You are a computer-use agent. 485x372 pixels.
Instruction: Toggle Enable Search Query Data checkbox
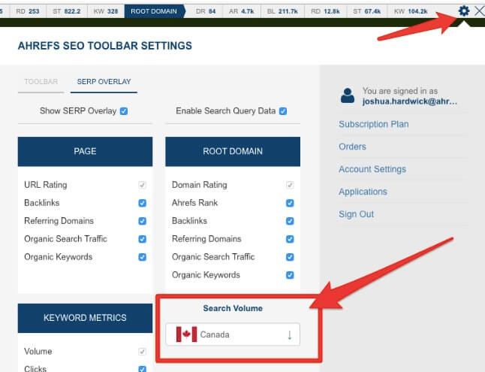pos(283,111)
